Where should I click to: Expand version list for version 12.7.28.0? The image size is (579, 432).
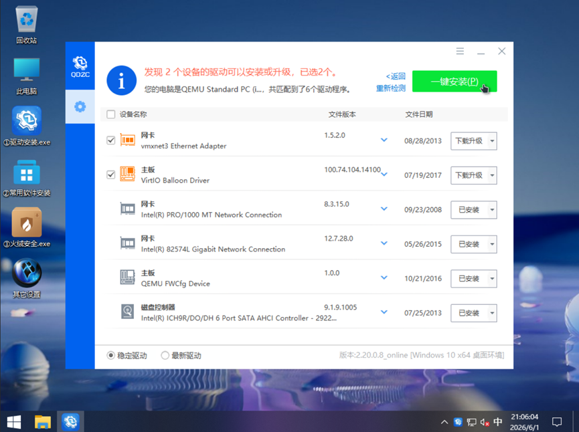pyautogui.click(x=384, y=243)
